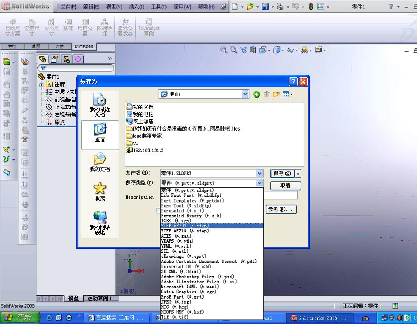Click the Windows 开始 start button
Viewport: 417px width, 327px height.
point(20,318)
